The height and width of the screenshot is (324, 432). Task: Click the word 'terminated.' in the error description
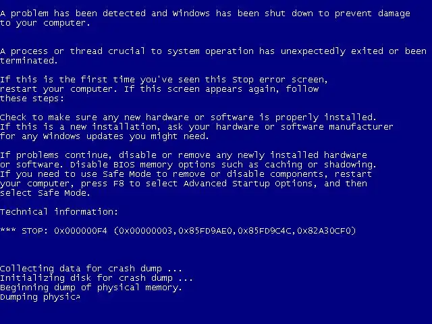[x=29, y=60]
